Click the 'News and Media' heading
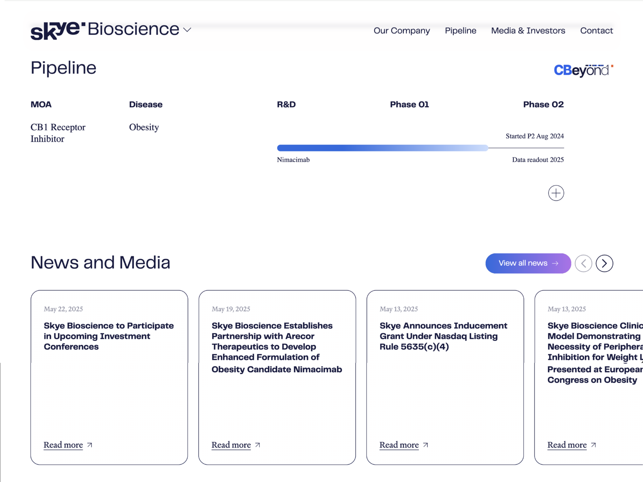Screen dimensions: 643x482 (100, 263)
